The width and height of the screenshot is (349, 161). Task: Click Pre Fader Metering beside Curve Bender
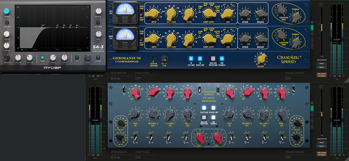pyautogui.click(x=322, y=154)
